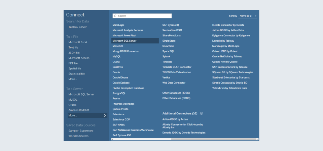Select Actian ODBC by Actian connector

(x=175, y=119)
